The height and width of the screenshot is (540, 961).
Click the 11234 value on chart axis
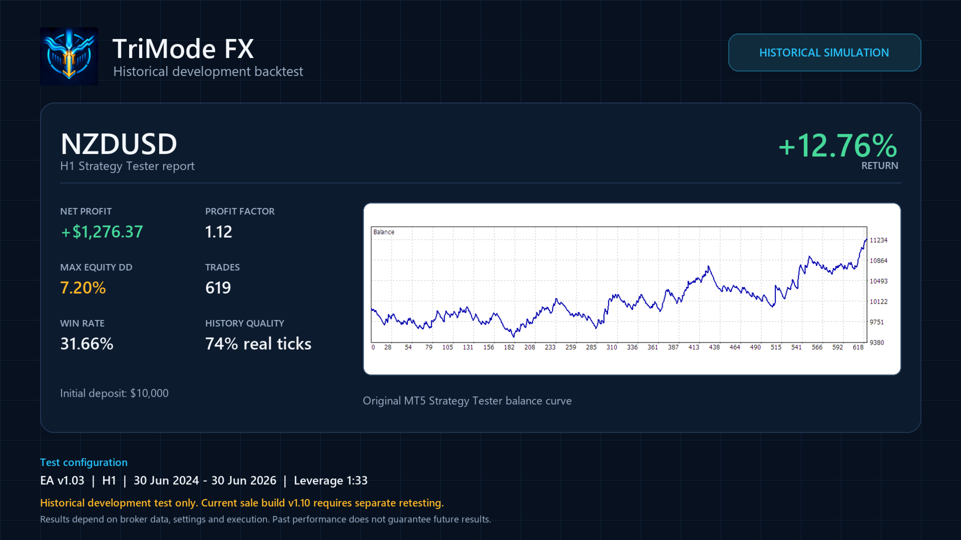coord(878,240)
